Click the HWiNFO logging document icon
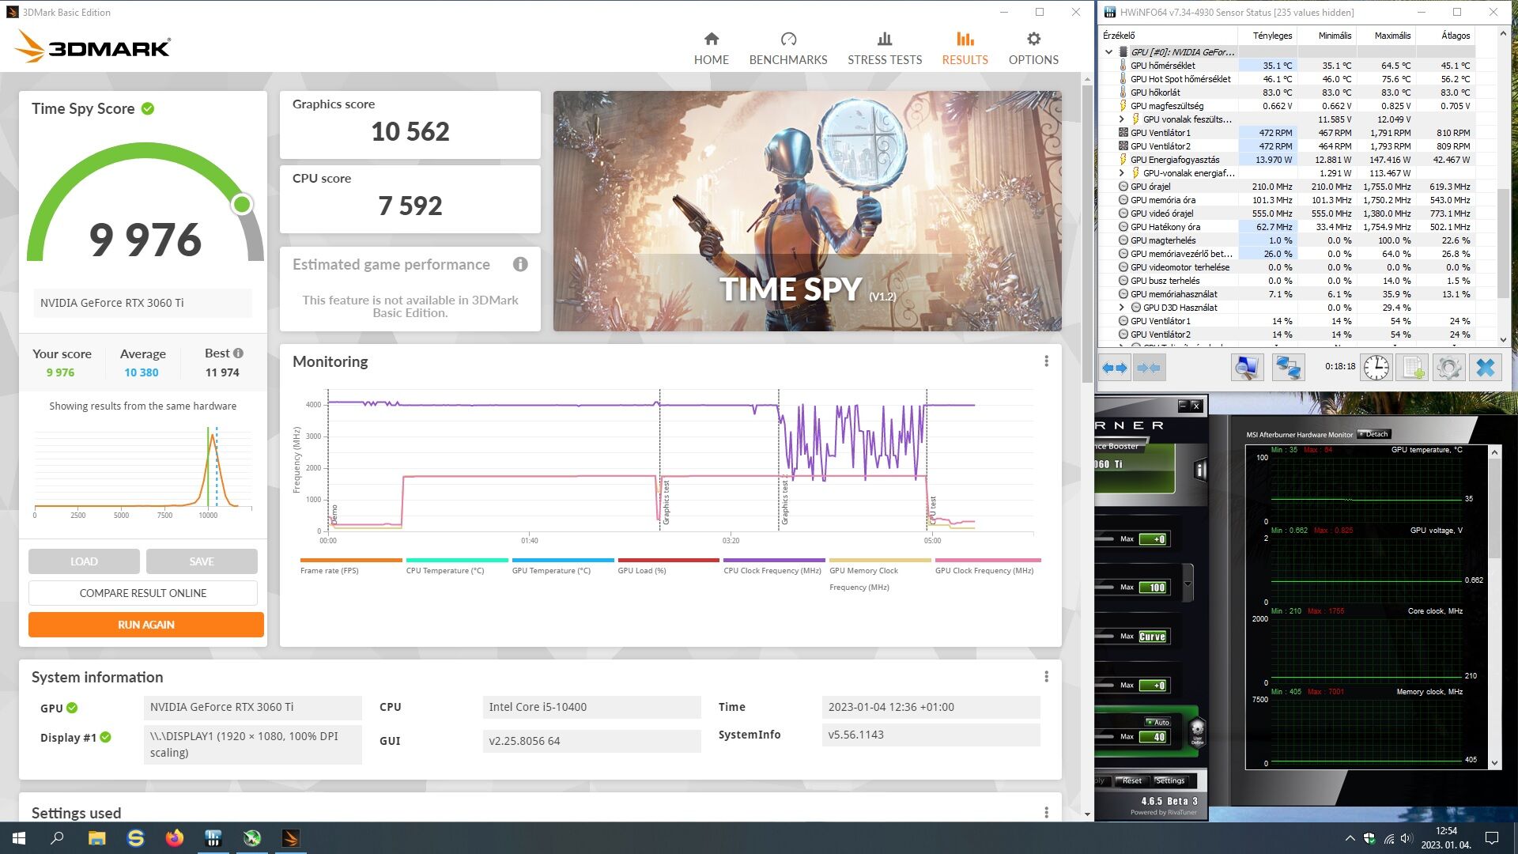Screen dimensions: 1518x854 (1412, 368)
